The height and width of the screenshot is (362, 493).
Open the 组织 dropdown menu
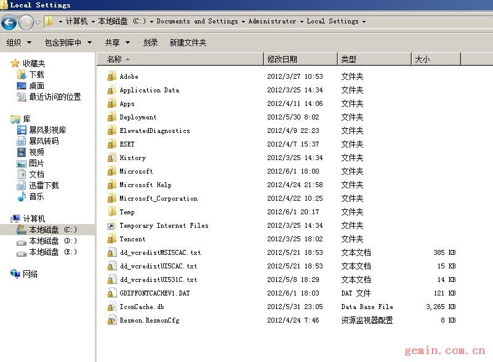pyautogui.click(x=18, y=42)
